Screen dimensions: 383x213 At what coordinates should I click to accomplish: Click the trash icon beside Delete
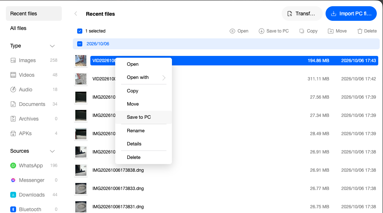tap(360, 31)
